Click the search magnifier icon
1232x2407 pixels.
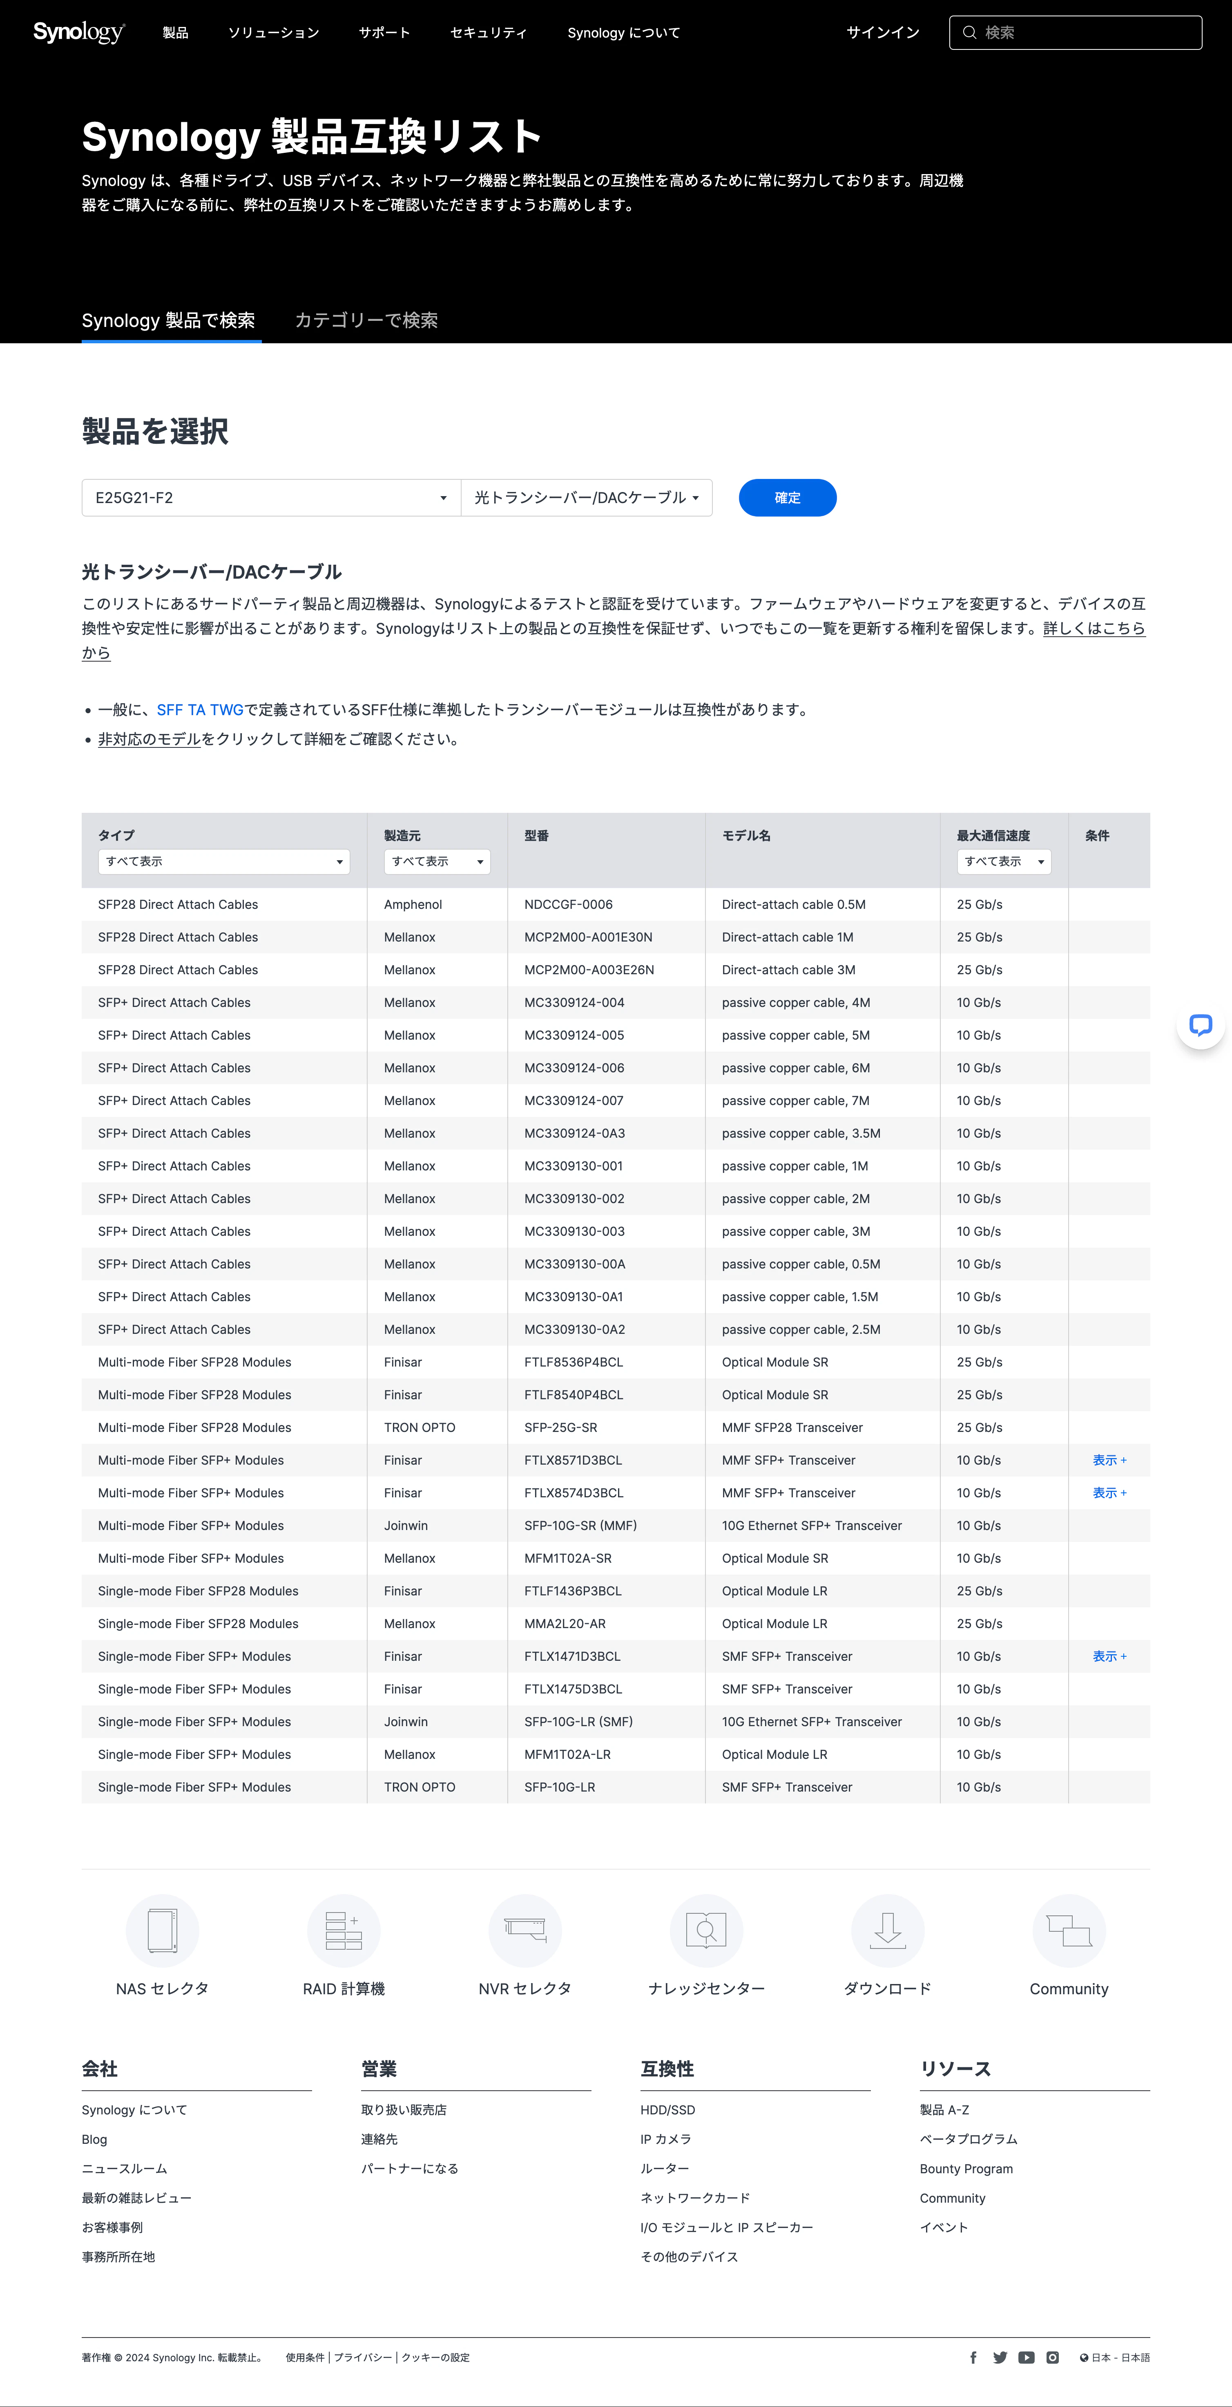pyautogui.click(x=969, y=32)
